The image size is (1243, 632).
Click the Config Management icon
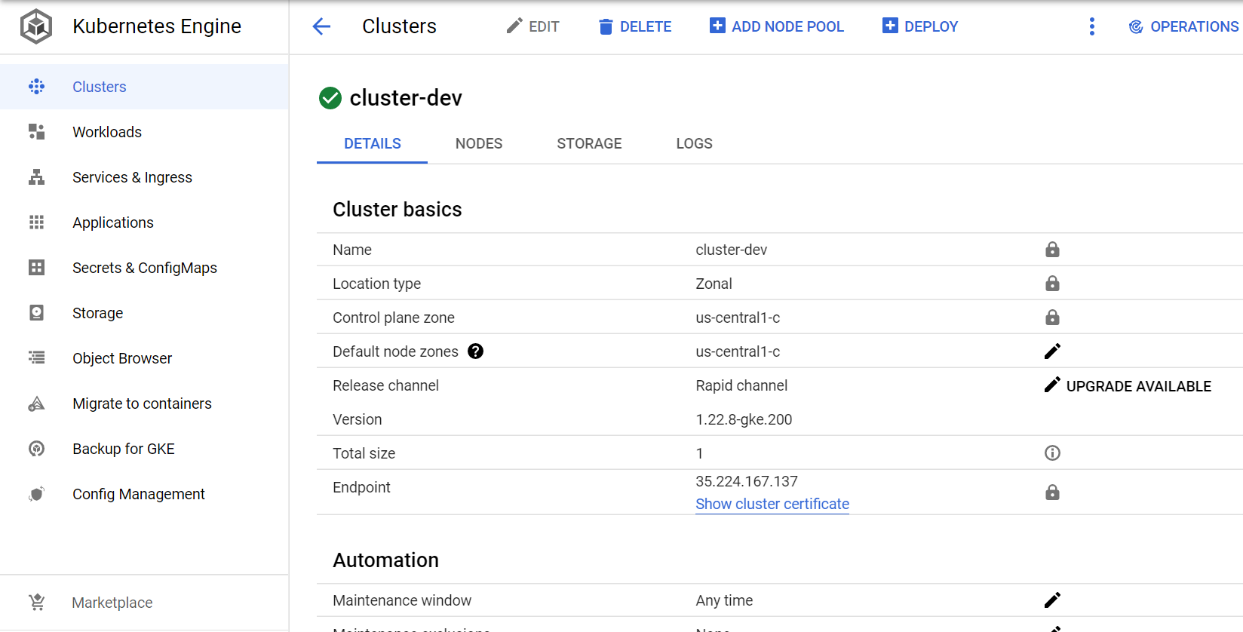point(36,494)
